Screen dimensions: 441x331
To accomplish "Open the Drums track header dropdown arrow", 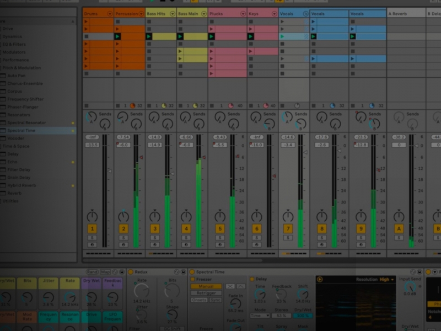I will (x=110, y=13).
